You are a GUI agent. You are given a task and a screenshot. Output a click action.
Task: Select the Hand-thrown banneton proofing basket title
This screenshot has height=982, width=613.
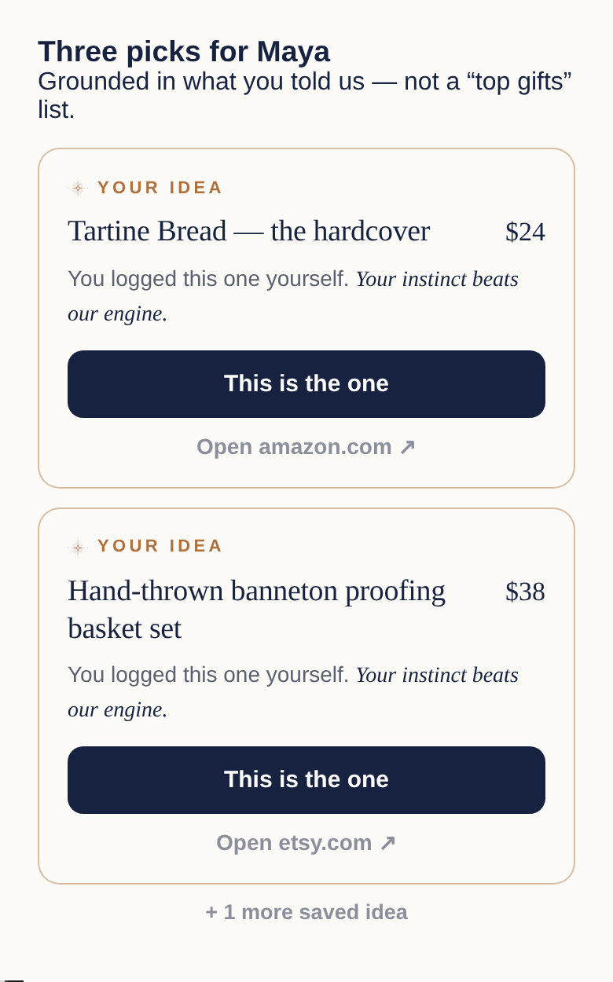pyautogui.click(x=256, y=610)
